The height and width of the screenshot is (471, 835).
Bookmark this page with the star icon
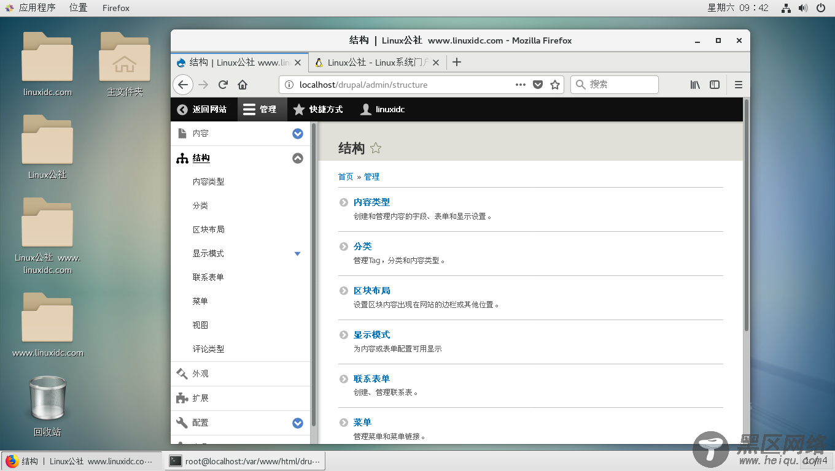tap(555, 85)
